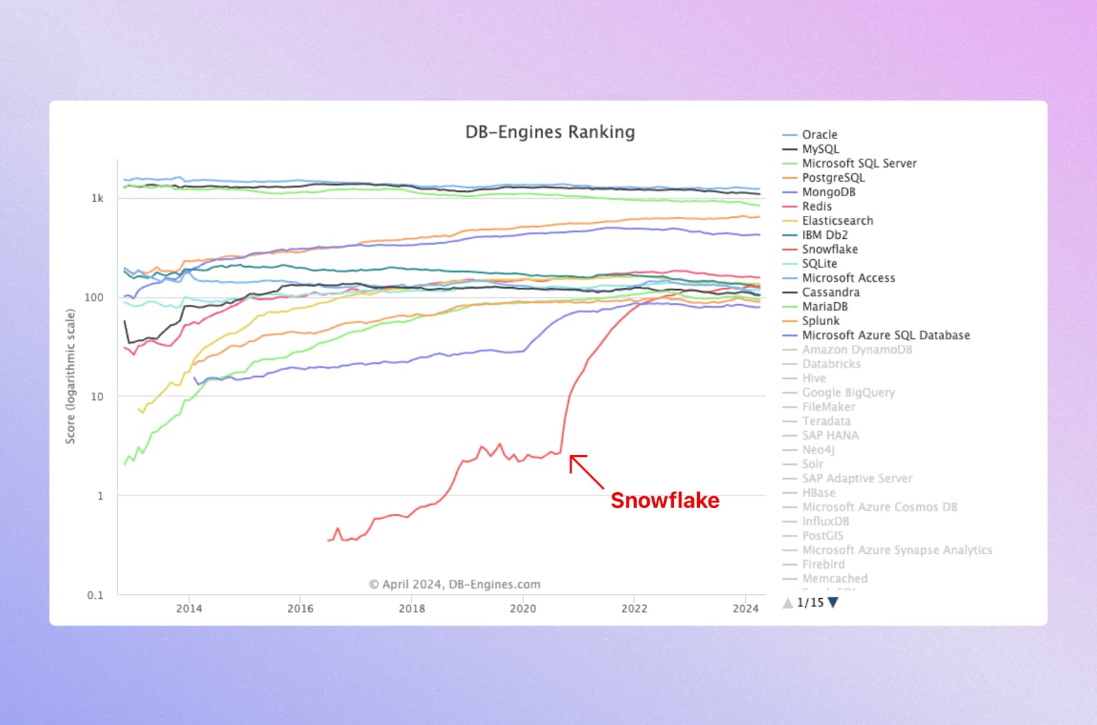Image resolution: width=1097 pixels, height=725 pixels.
Task: Hide the Snowflake series in legend
Action: tap(820, 249)
